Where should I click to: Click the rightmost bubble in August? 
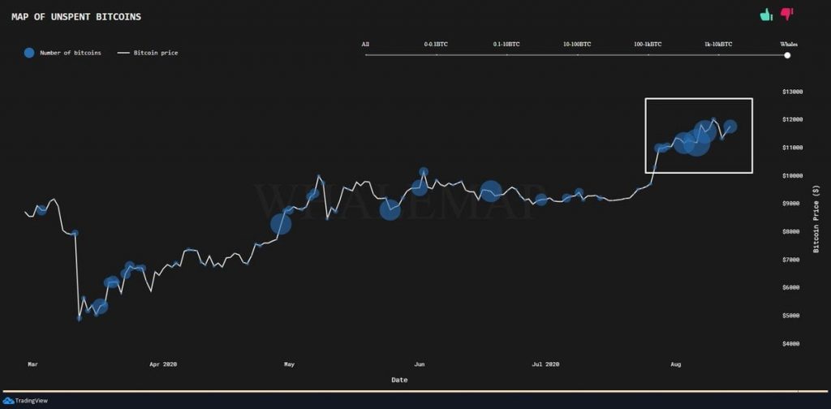click(730, 126)
